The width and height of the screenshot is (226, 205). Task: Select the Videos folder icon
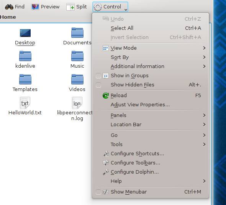77,79
